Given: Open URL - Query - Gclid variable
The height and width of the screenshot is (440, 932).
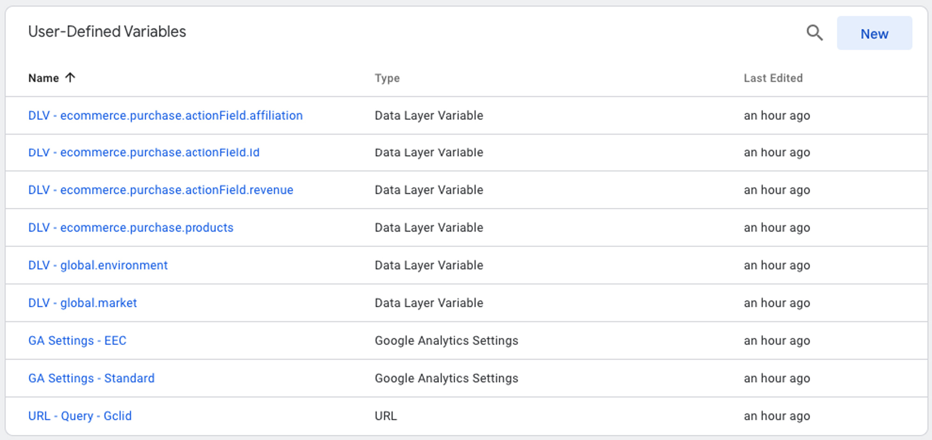Looking at the screenshot, I should (x=80, y=416).
